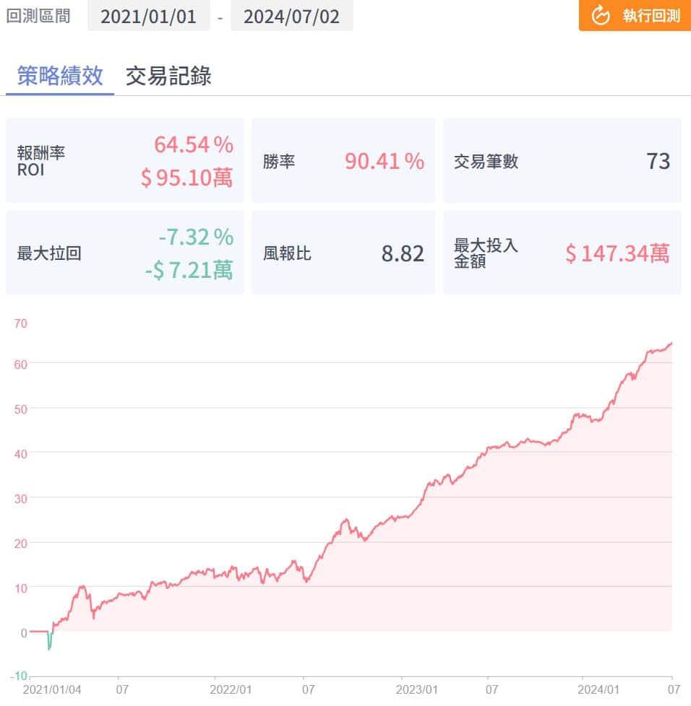Open the start date field 2021/01/01
The height and width of the screenshot is (706, 691).
tap(148, 17)
